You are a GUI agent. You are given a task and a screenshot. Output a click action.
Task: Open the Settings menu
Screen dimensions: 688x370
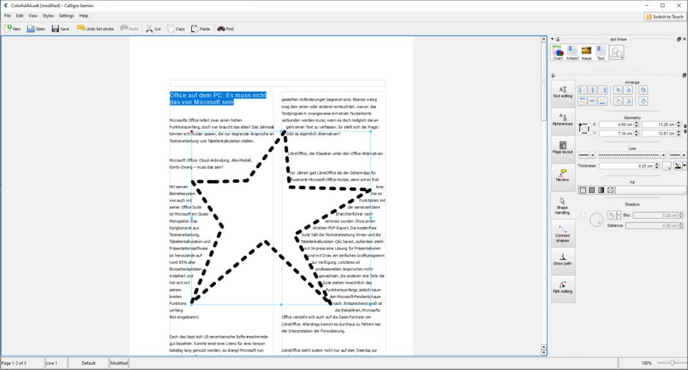pos(66,16)
